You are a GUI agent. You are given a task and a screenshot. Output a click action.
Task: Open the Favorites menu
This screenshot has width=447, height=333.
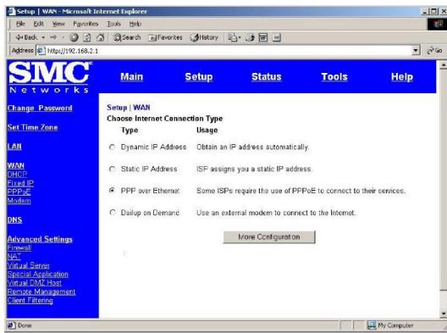86,24
